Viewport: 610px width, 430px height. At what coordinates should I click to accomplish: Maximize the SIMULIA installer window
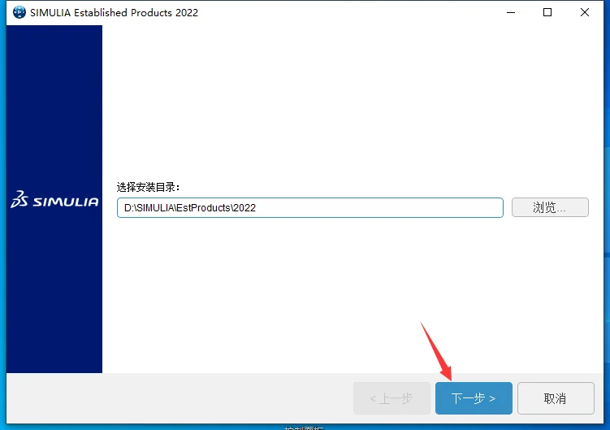(547, 12)
